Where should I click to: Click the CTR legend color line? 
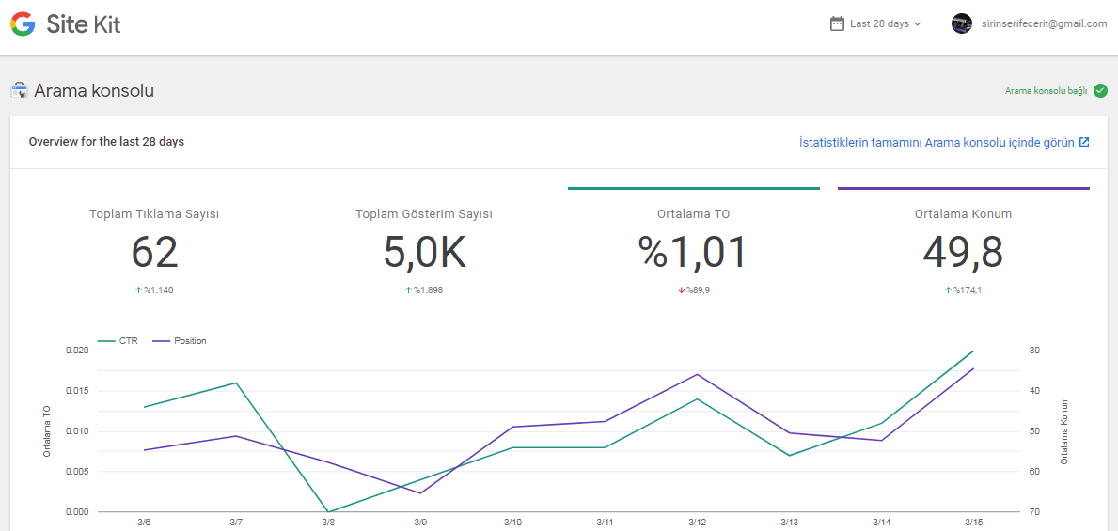(x=105, y=341)
